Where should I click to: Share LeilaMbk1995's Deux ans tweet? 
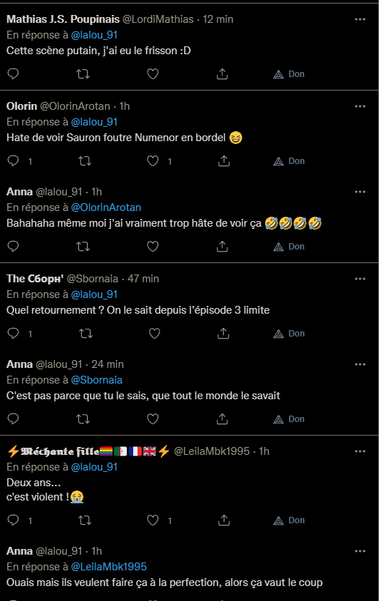[224, 520]
